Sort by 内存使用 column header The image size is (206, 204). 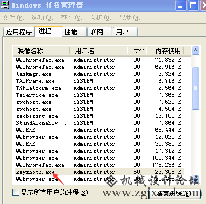point(166,51)
